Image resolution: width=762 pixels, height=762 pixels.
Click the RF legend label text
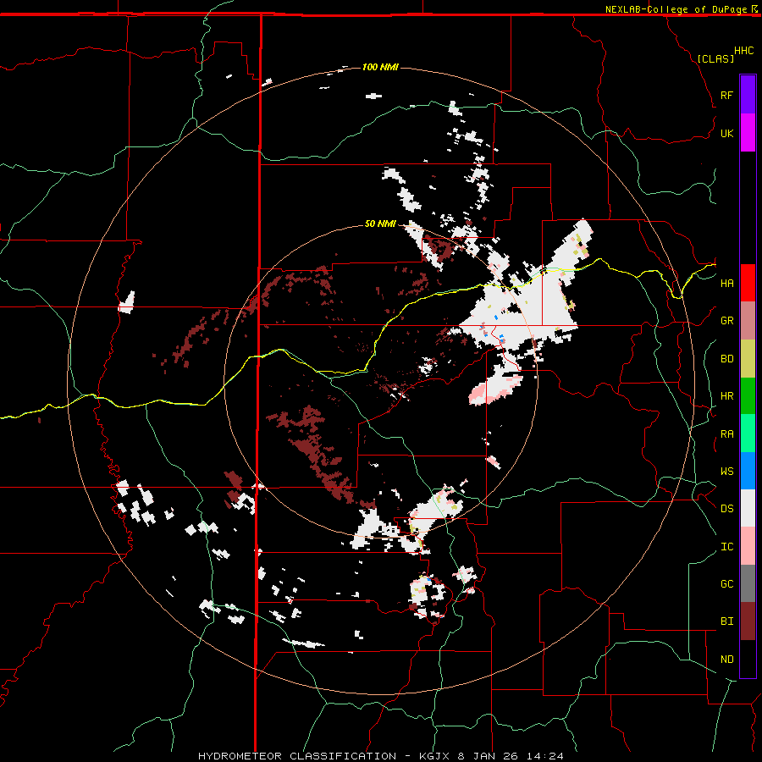pyautogui.click(x=726, y=95)
